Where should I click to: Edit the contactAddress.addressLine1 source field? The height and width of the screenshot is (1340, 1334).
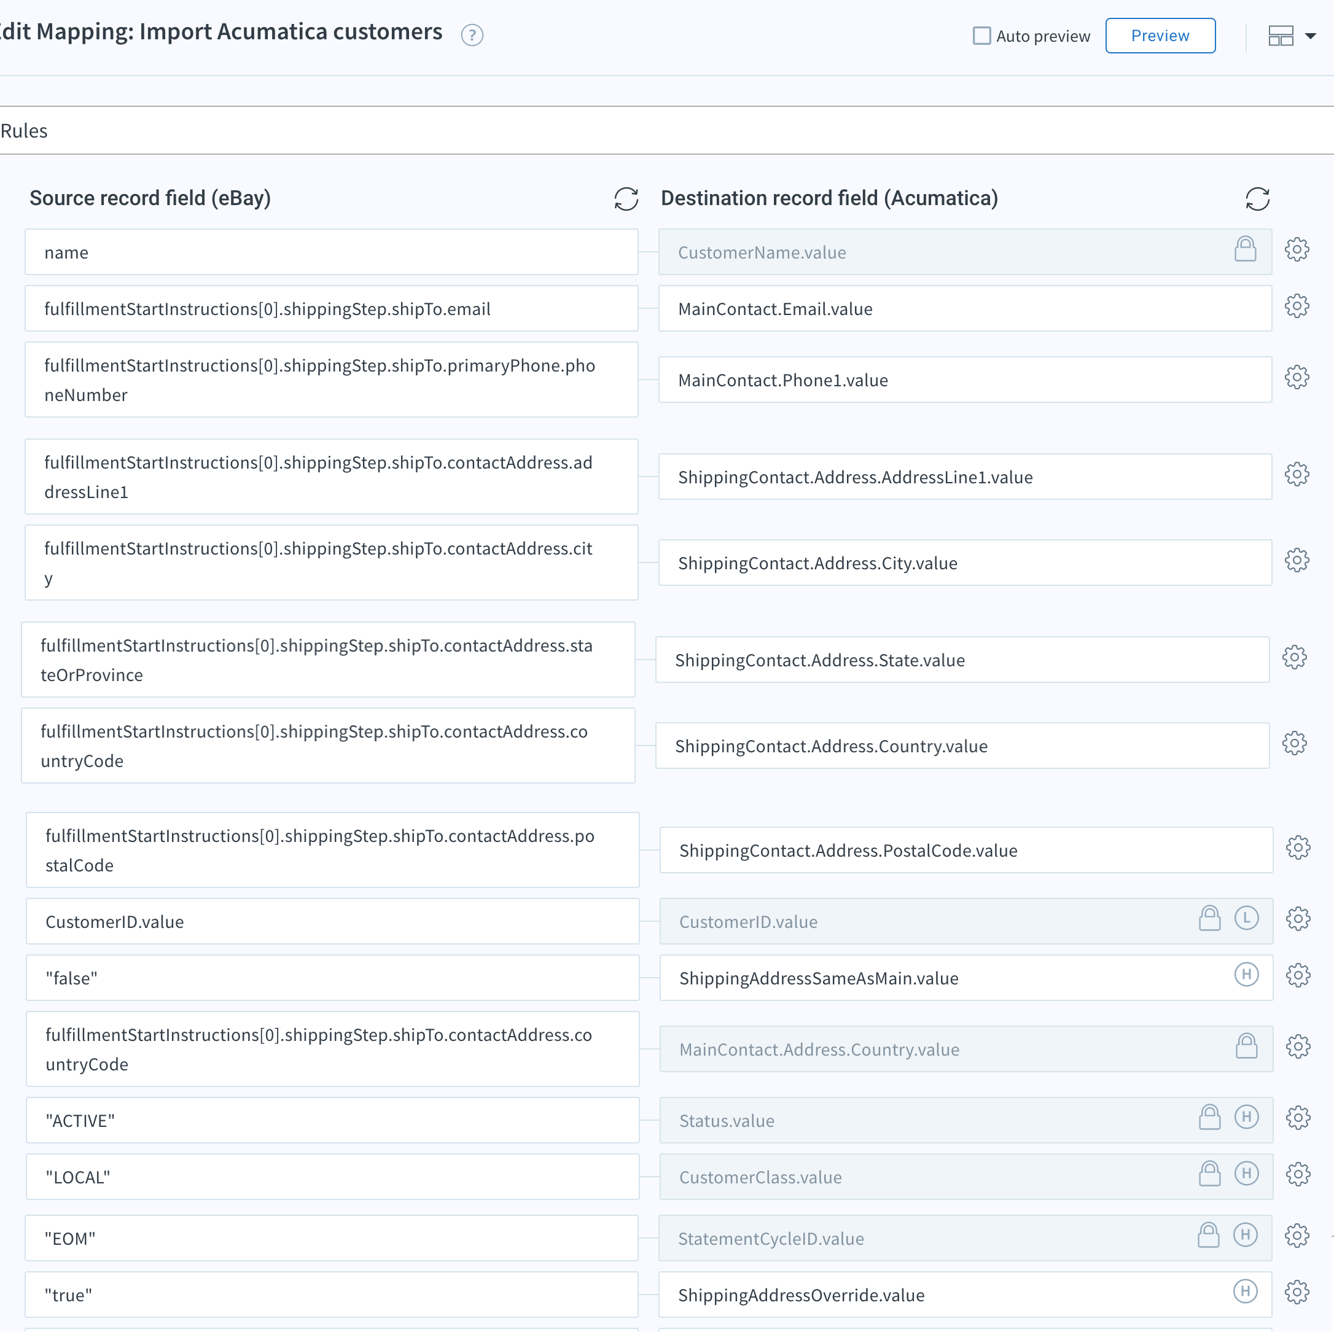(331, 477)
